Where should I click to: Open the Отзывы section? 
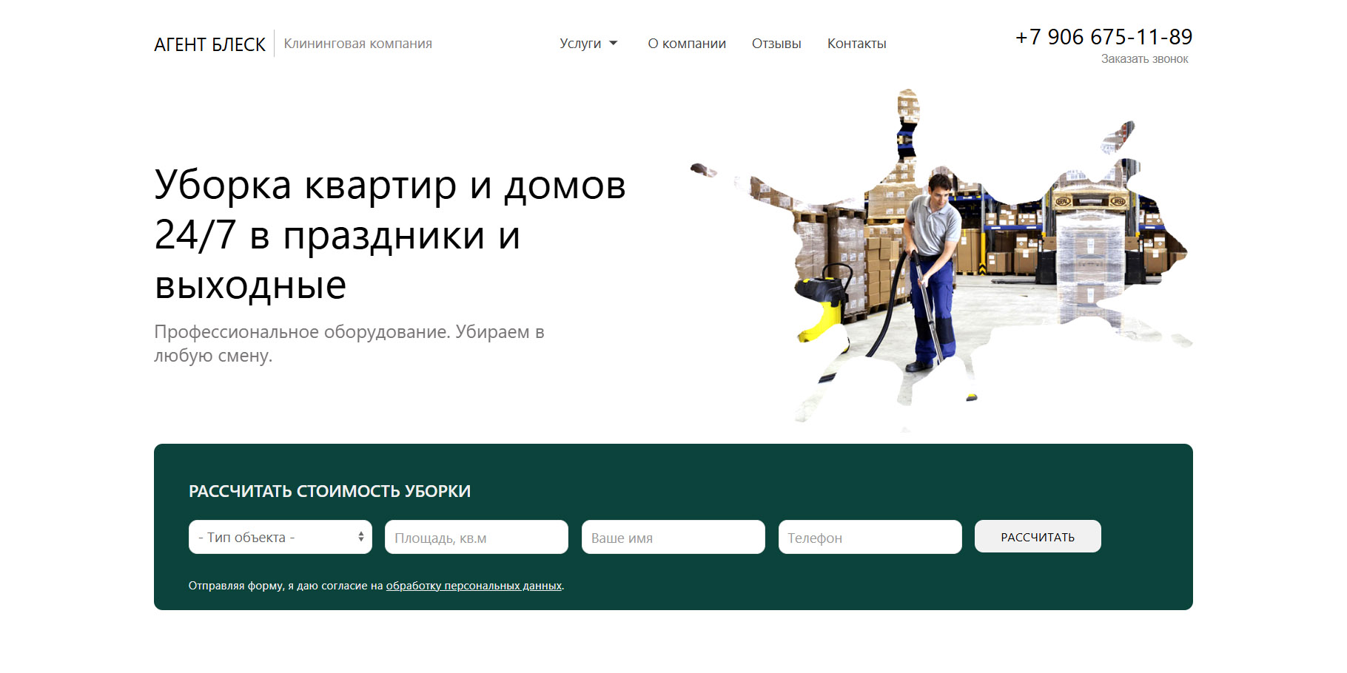(x=776, y=44)
